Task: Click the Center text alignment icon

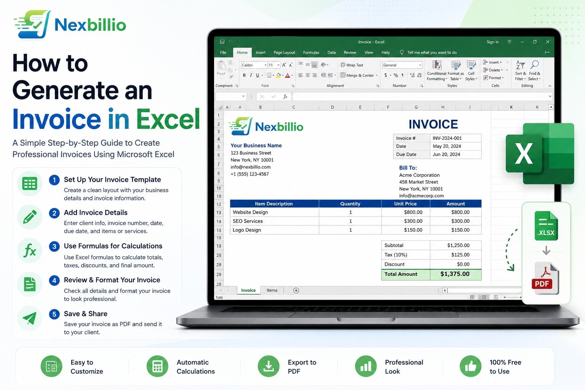Action: click(x=308, y=75)
